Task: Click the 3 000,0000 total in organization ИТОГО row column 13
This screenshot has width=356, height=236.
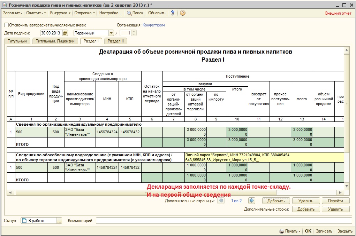Action: point(302,142)
